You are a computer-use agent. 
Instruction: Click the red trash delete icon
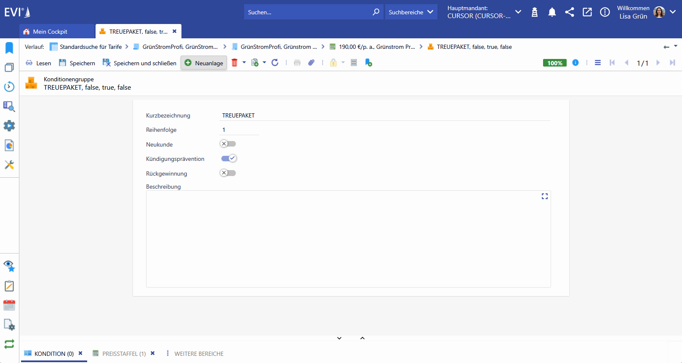coord(234,63)
